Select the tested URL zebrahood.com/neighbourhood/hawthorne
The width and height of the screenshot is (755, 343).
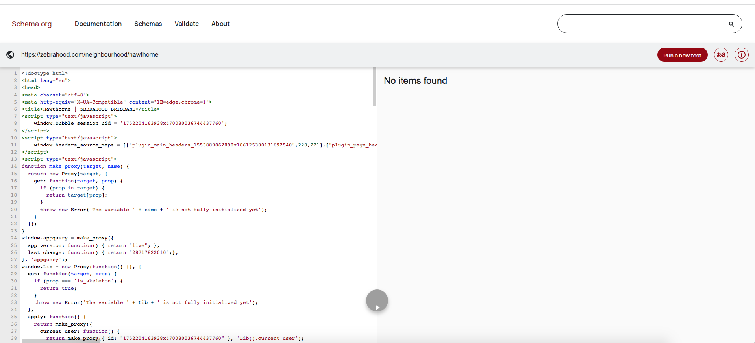click(90, 55)
